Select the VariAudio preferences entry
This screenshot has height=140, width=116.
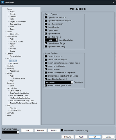[10, 113]
